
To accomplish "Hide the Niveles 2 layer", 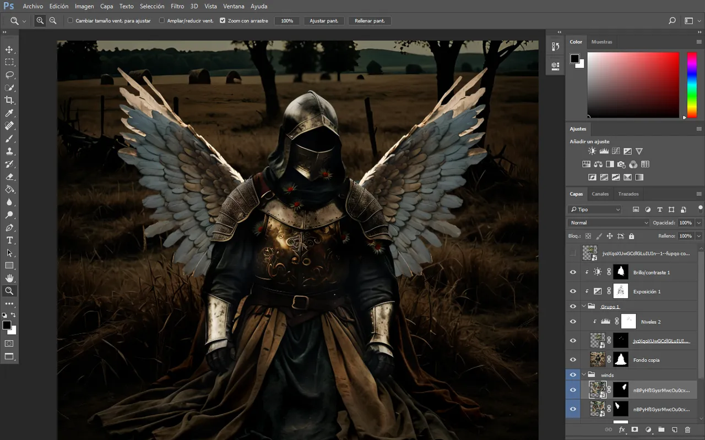I will coord(573,322).
